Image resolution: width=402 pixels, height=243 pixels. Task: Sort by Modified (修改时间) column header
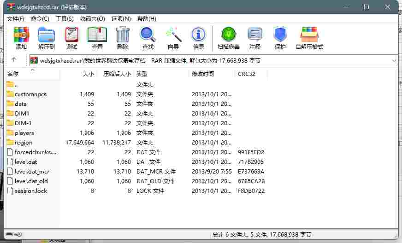pyautogui.click(x=212, y=74)
